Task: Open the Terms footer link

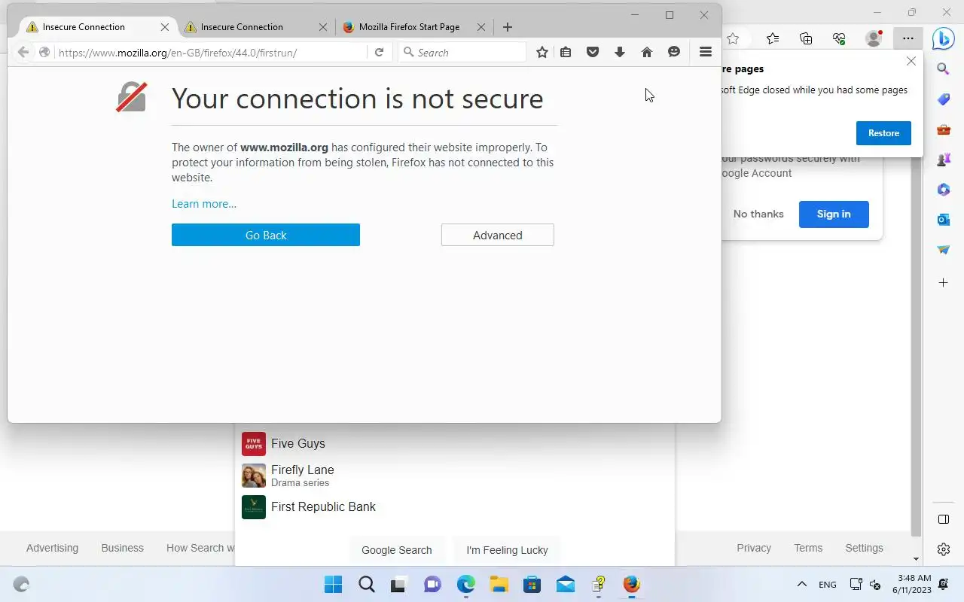Action: point(808,548)
